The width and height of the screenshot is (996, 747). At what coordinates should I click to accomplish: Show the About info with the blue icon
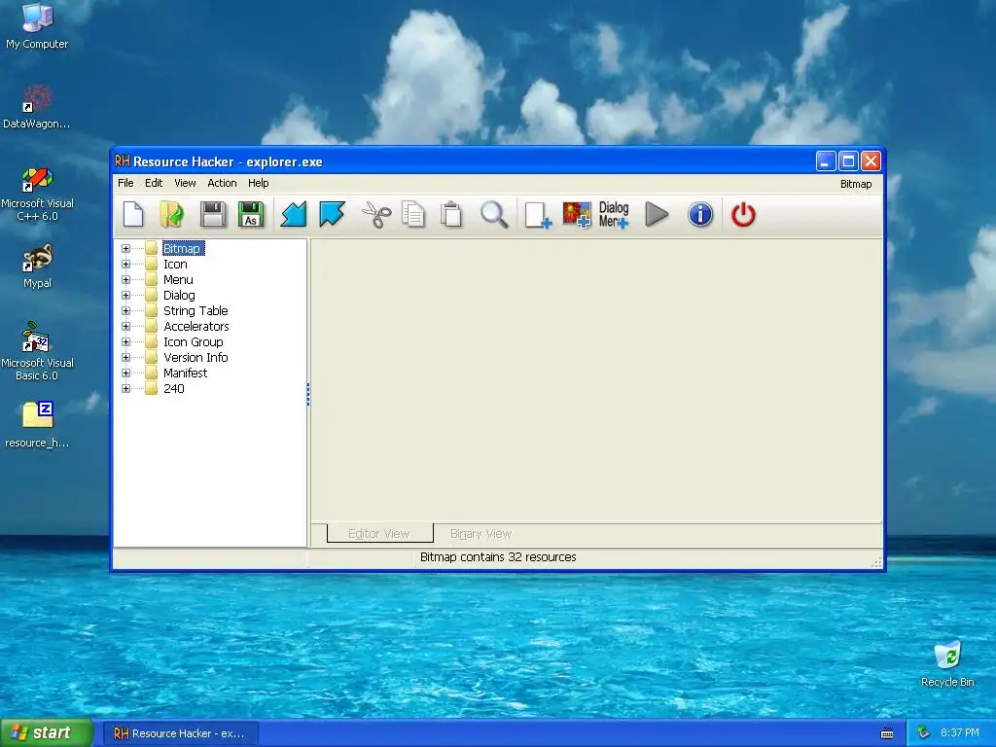700,214
